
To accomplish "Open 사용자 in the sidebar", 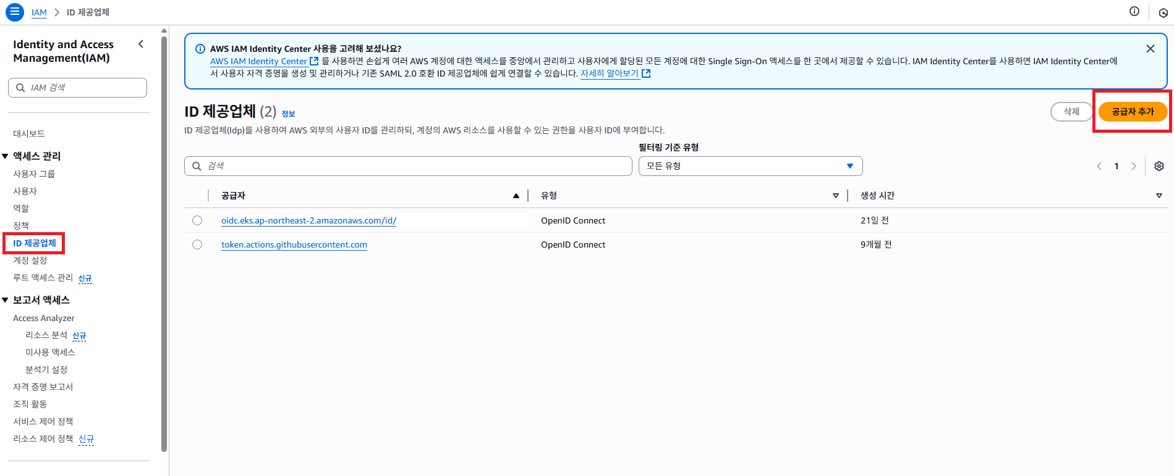I will (25, 191).
